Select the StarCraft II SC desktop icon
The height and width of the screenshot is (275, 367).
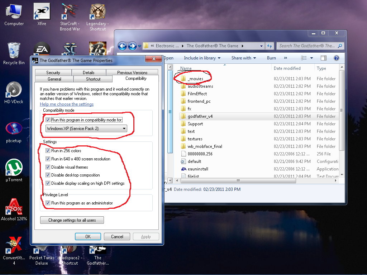[x=70, y=49]
